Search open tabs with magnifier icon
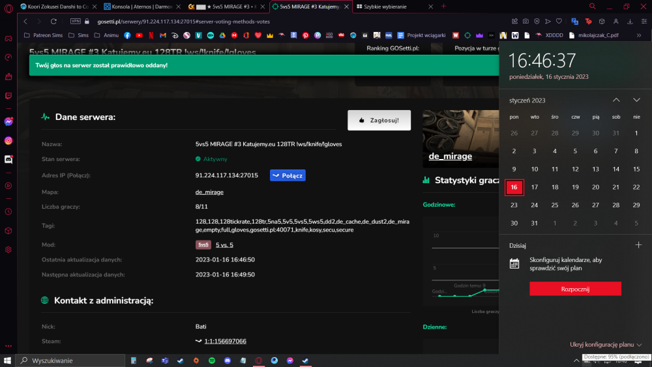Screen dimensions: 652x367 [592, 7]
